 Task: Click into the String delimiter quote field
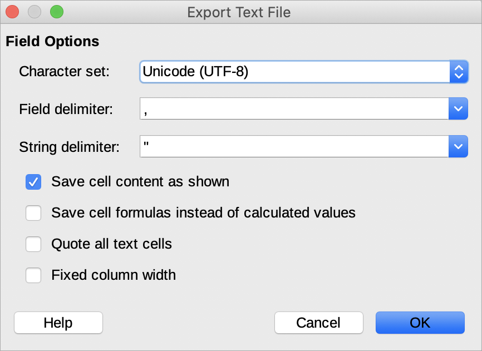294,146
